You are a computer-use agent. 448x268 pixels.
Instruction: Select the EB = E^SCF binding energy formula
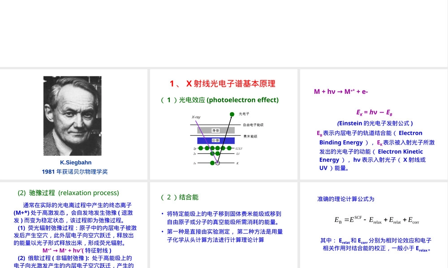click(x=377, y=220)
